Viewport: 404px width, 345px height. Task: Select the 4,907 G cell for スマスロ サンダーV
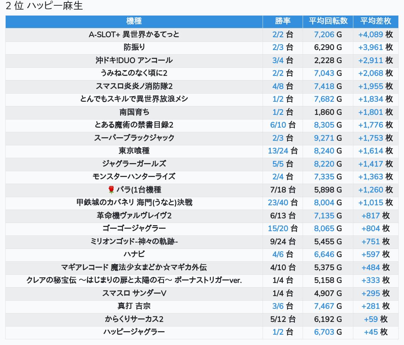[328, 294]
